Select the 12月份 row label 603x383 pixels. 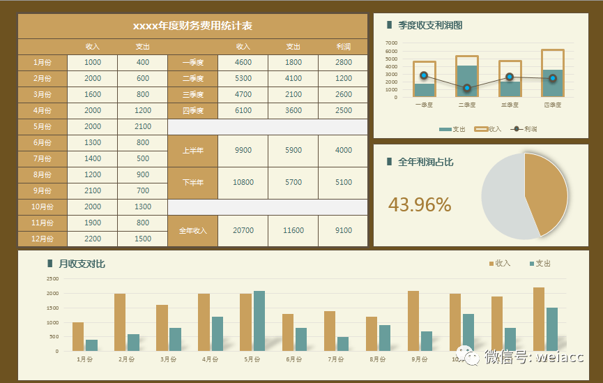[43, 239]
